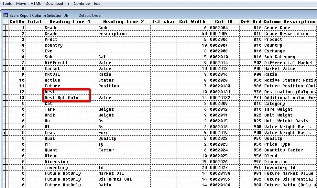Click the 'Inventory' heading cell
Screen dimensions: 317x188
tap(70, 168)
